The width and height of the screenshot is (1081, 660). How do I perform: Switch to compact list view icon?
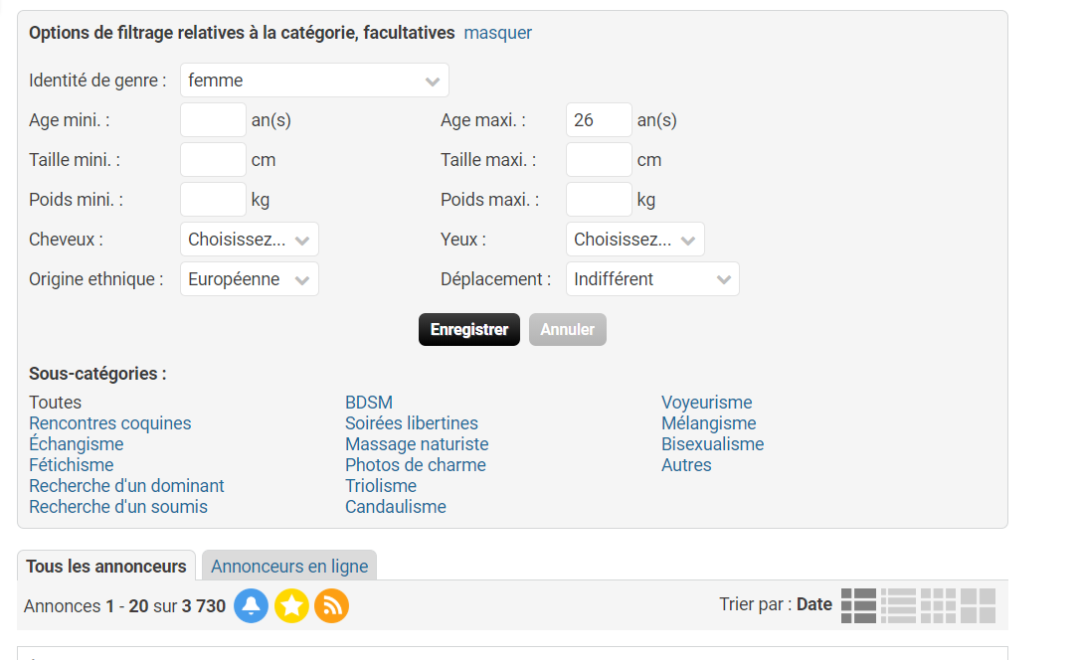(898, 605)
